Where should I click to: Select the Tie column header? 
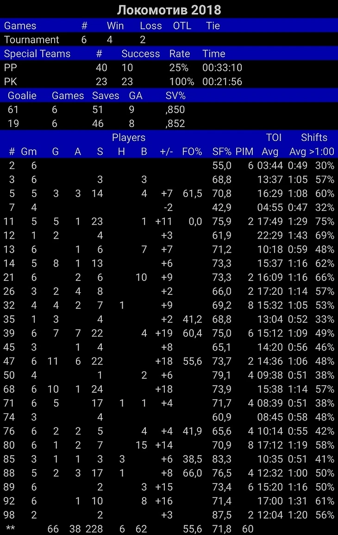(x=213, y=25)
